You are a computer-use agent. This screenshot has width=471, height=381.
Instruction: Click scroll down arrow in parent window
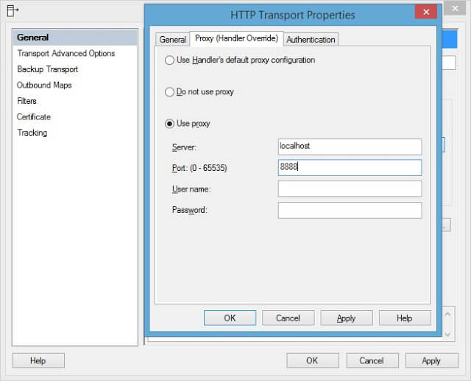click(x=447, y=335)
